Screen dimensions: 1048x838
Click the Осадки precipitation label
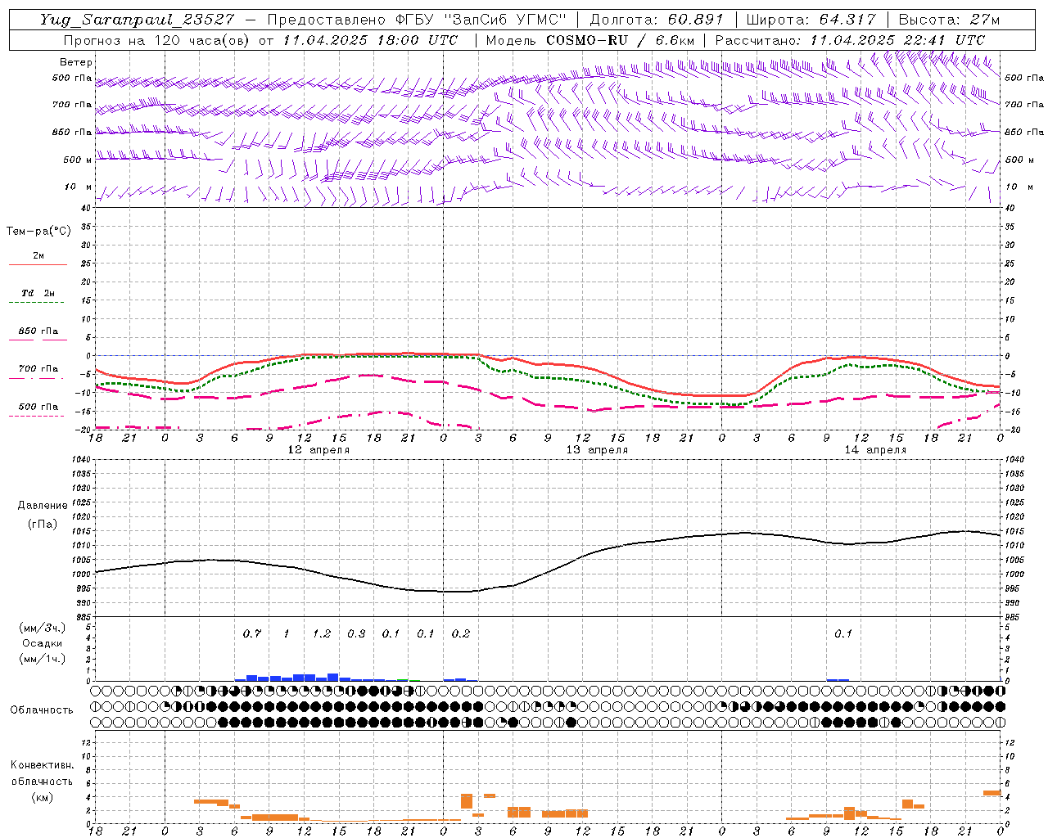(x=43, y=643)
